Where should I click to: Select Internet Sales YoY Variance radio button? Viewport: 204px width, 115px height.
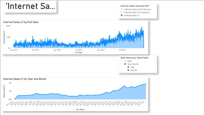coord(122,12)
